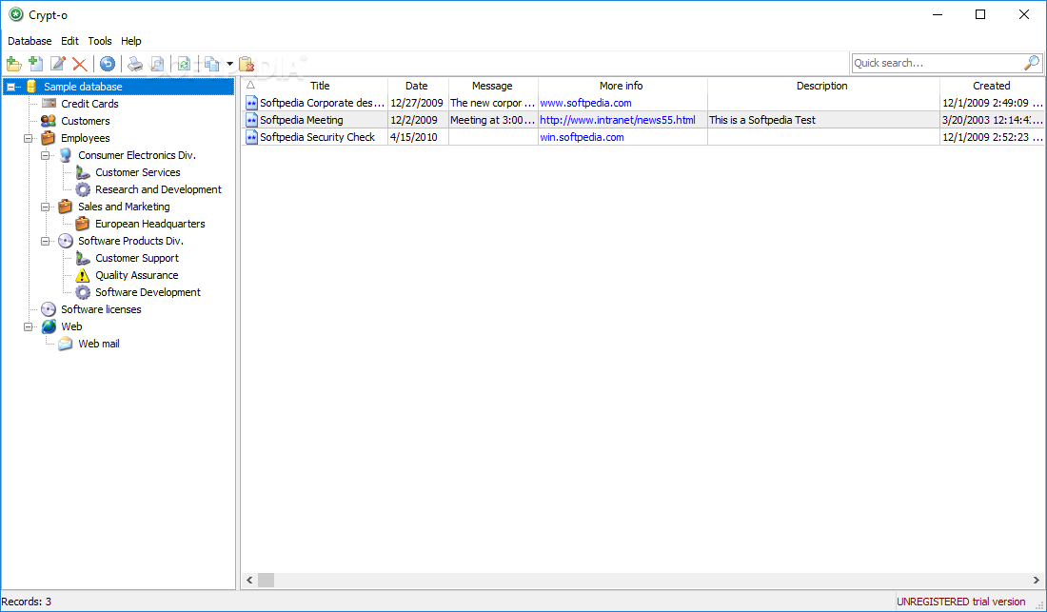Select the Softpedia Corporate record row
The width and height of the screenshot is (1047, 612).
point(643,103)
